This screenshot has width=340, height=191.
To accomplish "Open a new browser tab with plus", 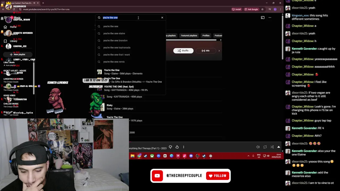I will point(43,3).
